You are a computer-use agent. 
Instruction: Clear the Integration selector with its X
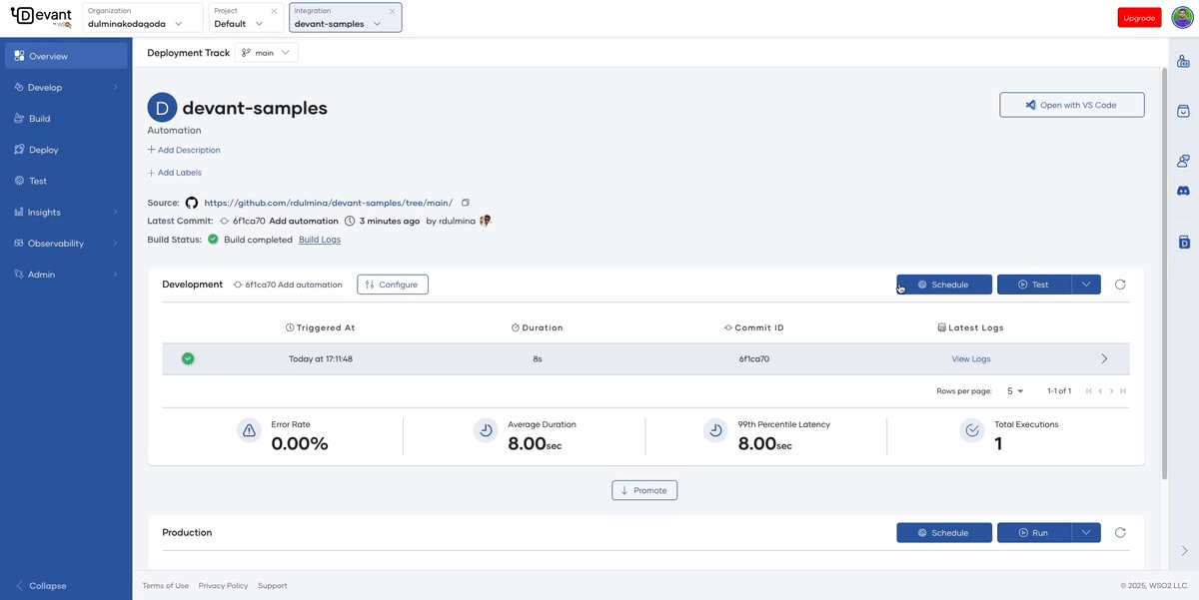[392, 11]
